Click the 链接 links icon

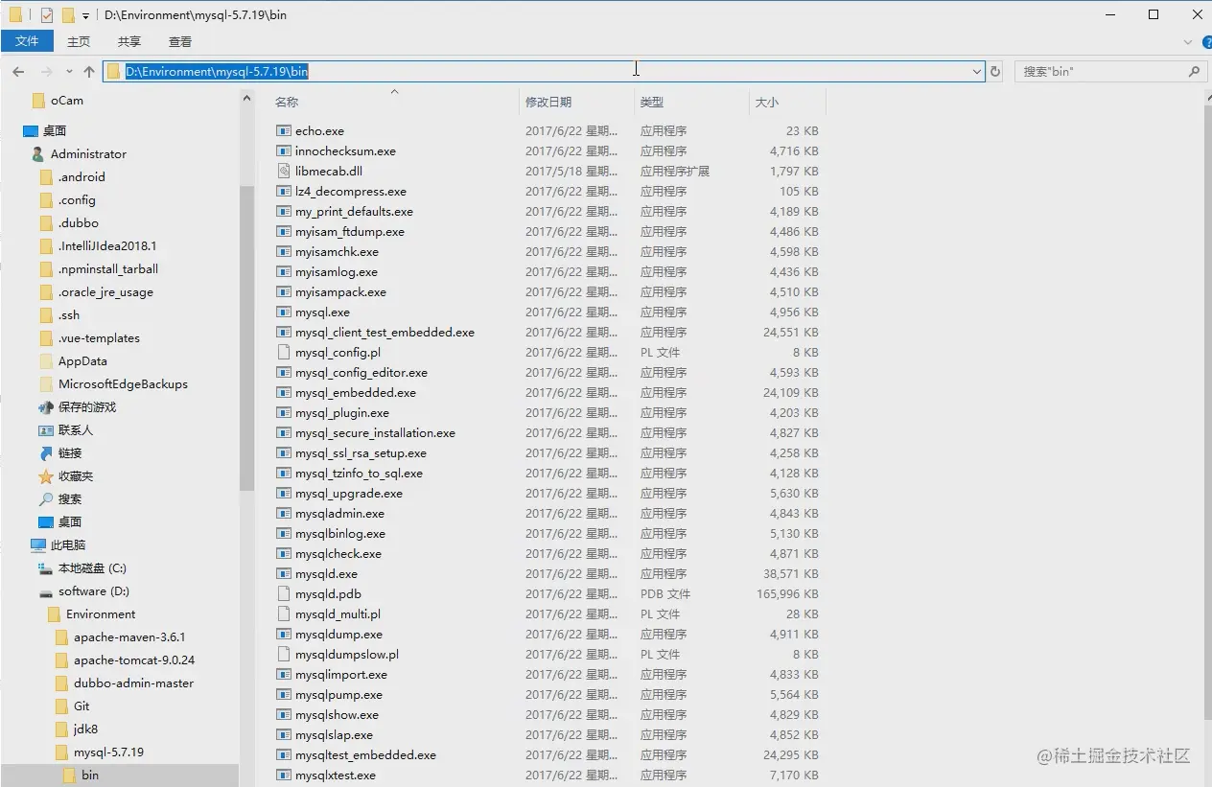[x=46, y=453]
